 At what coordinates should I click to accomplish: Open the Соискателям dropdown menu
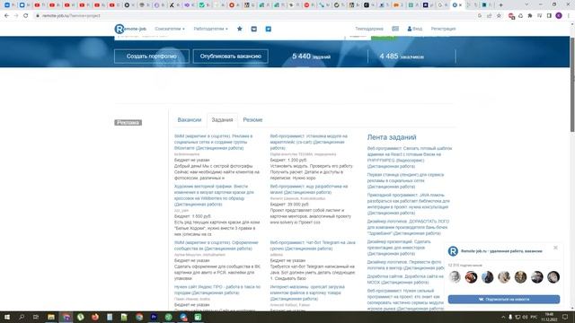point(170,29)
